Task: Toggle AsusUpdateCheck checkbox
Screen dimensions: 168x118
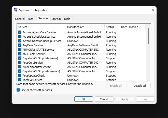Action: [20, 75]
